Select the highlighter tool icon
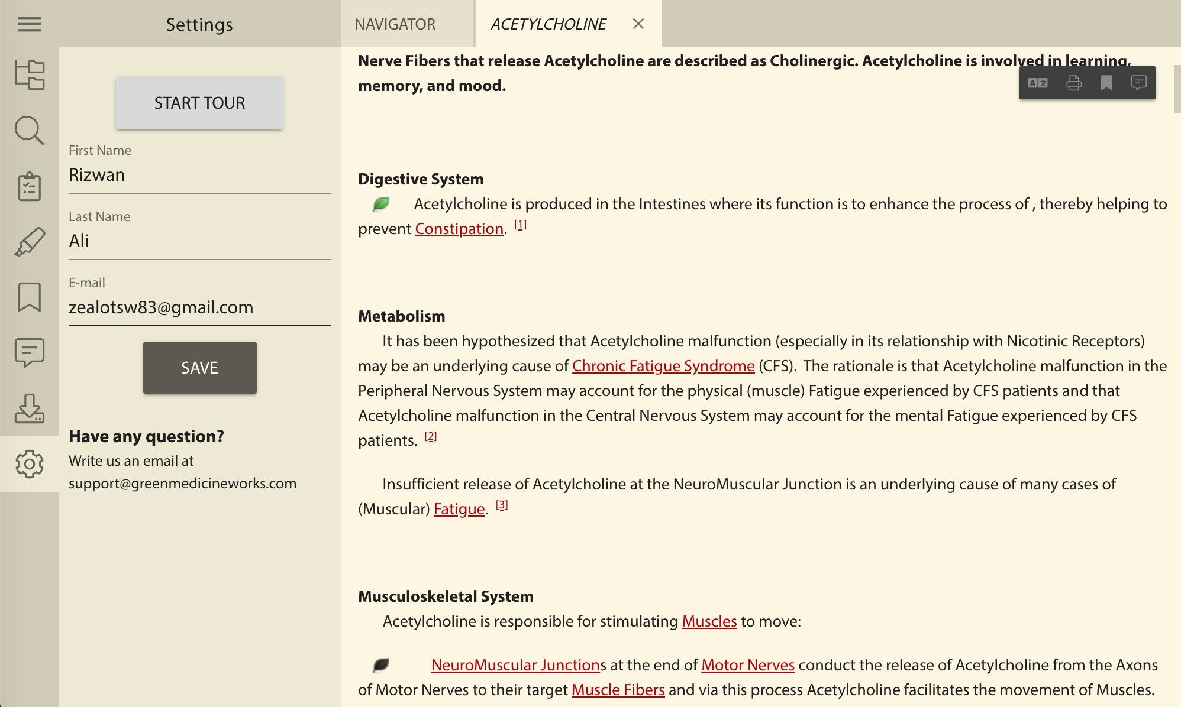The image size is (1181, 707). pyautogui.click(x=29, y=242)
